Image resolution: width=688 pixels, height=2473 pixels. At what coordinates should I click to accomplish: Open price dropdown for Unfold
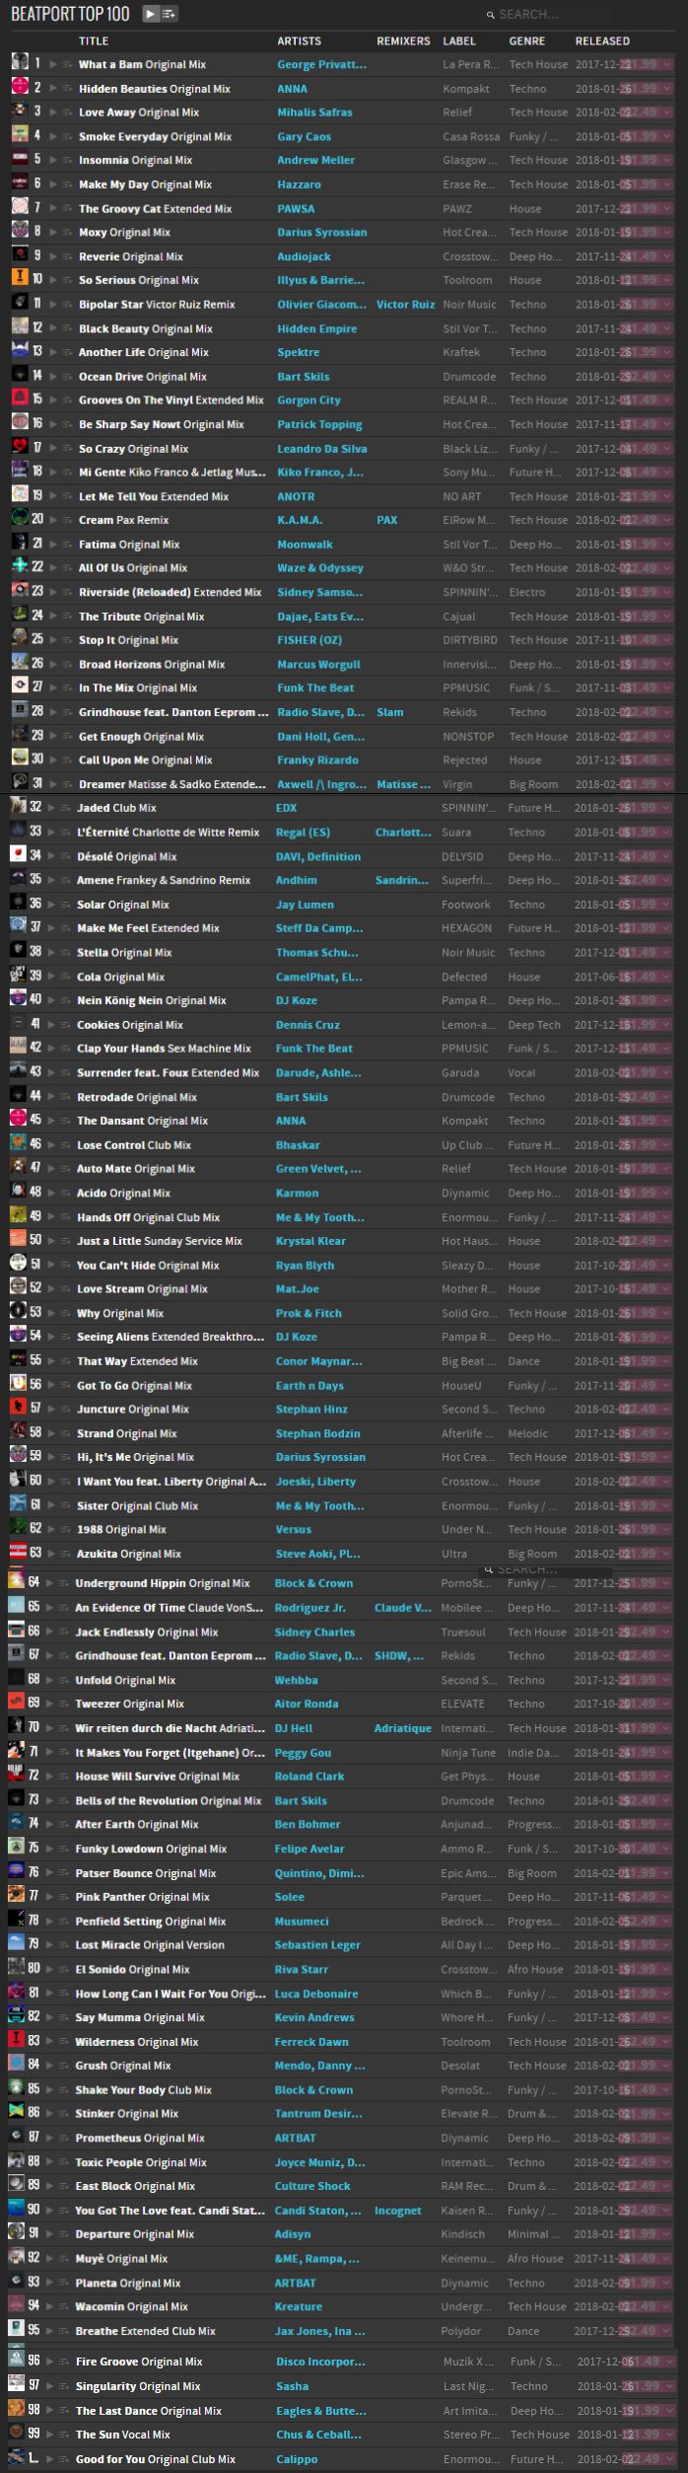(x=664, y=1680)
